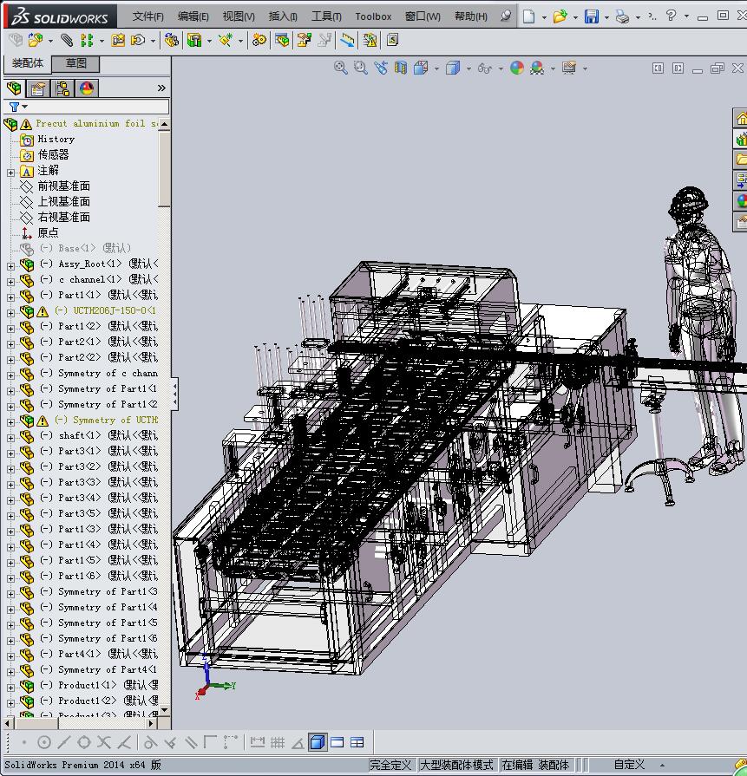747x776 pixels.
Task: Open the Save icon in the title toolbar
Action: tap(591, 16)
